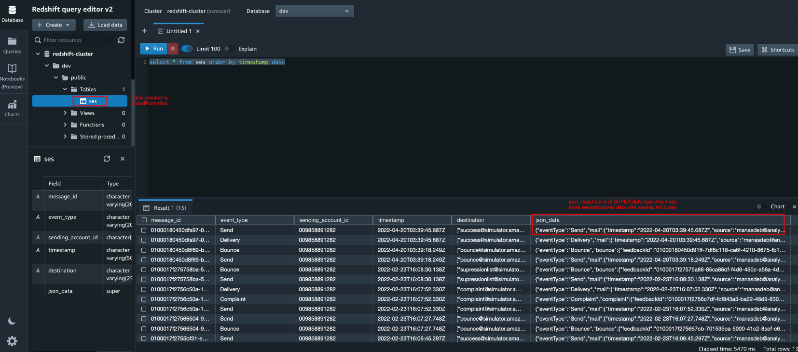This screenshot has width=798, height=352.
Task: Open the Shortcuts panel
Action: [778, 50]
